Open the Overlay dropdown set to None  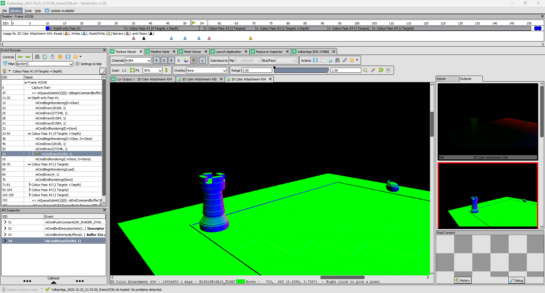coord(206,70)
